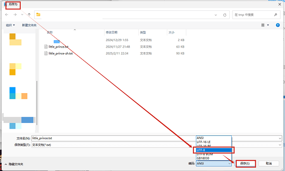Screen dimensions: 285x171
Task: Click the magnifier search icon
Action: (276, 15)
